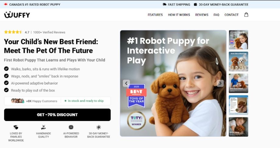Select the two puppies thumbnail image
Screen dimensions: 280x148
point(238,61)
